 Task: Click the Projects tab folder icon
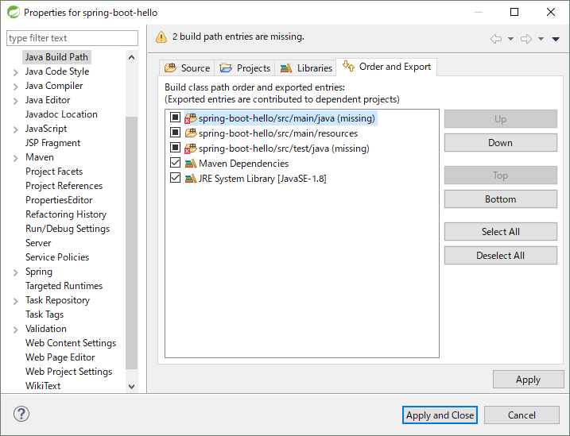point(226,68)
